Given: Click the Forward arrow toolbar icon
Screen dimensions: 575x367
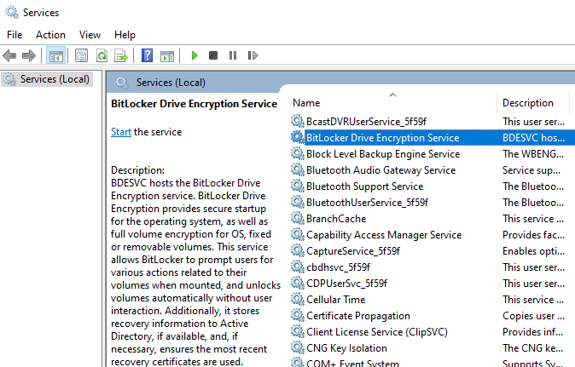Looking at the screenshot, I should coord(29,55).
